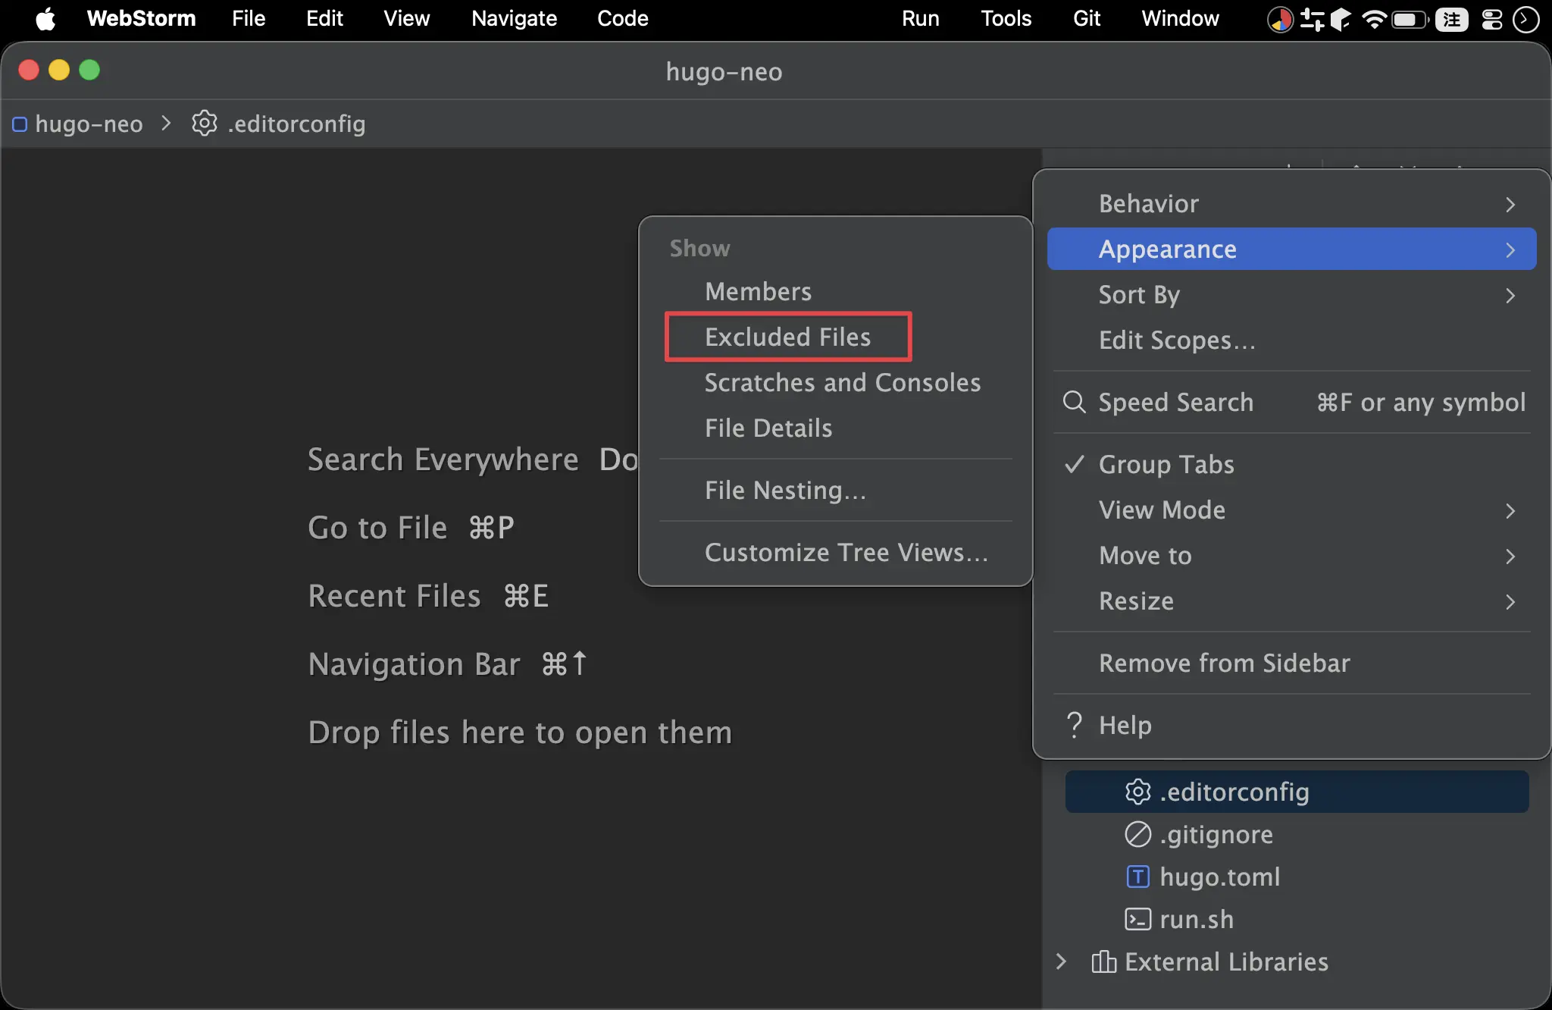The image size is (1552, 1010).
Task: Open the Run menu
Action: pos(920,18)
